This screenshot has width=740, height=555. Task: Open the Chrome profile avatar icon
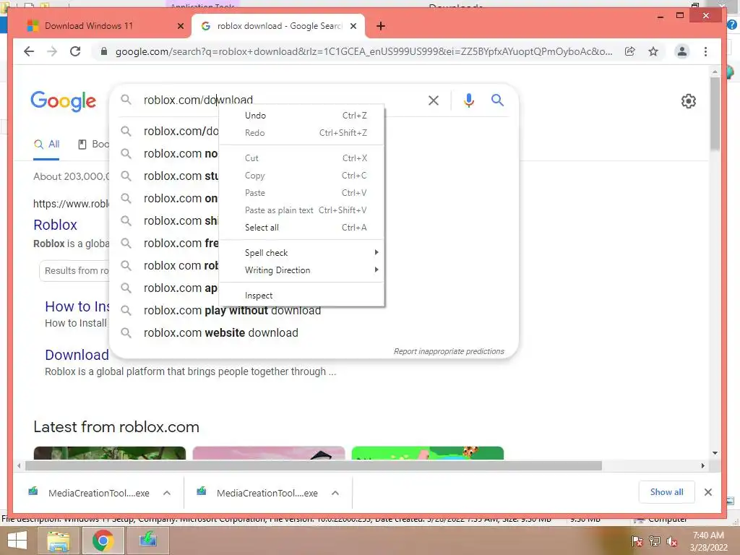click(682, 51)
